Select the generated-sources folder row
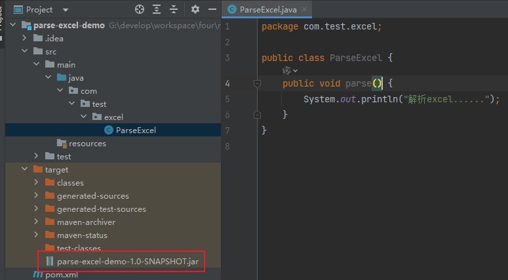 click(113, 196)
